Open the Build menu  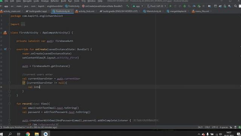pos(64,1)
